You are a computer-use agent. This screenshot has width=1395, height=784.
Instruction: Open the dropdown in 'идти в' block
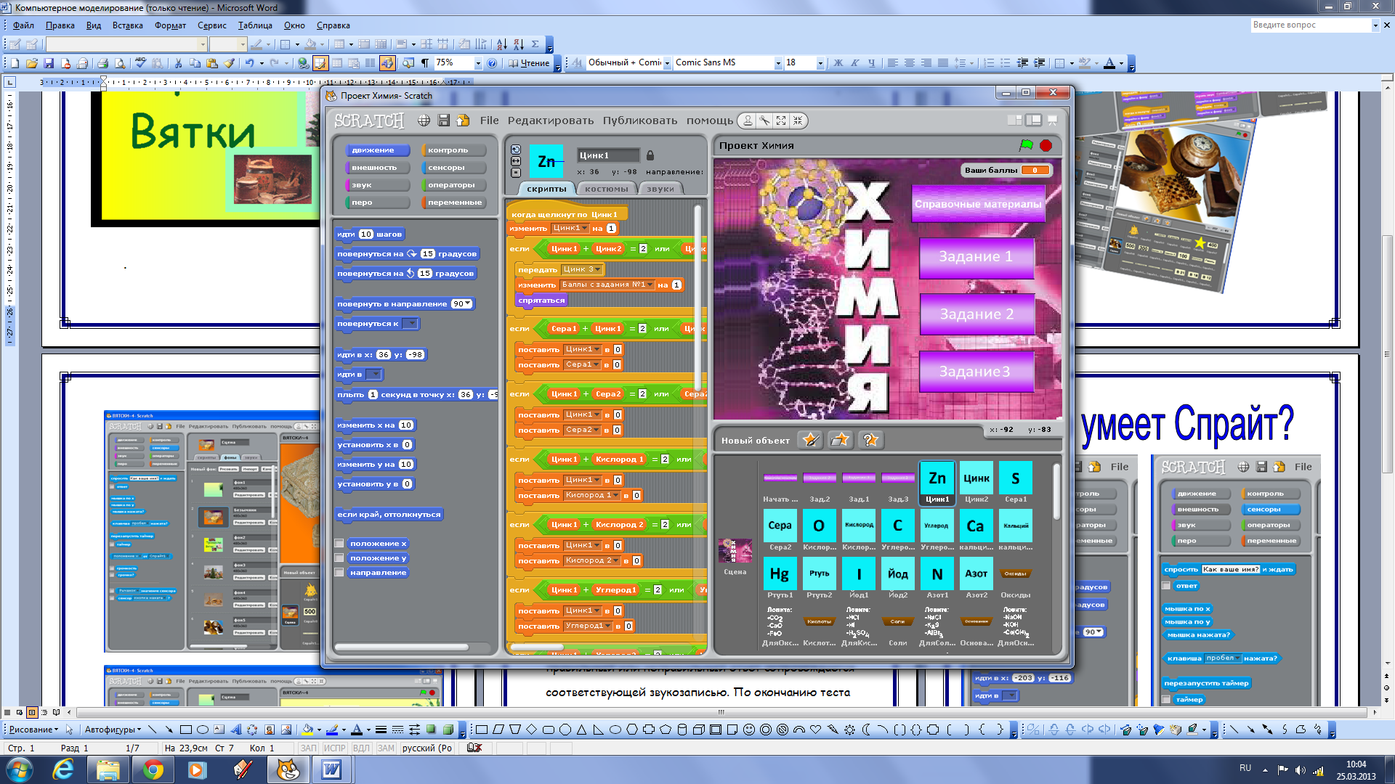[373, 375]
